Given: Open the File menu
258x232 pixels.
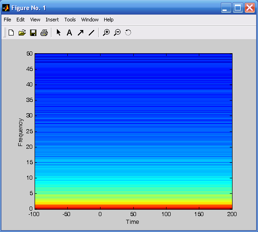Looking at the screenshot, I should point(7,20).
